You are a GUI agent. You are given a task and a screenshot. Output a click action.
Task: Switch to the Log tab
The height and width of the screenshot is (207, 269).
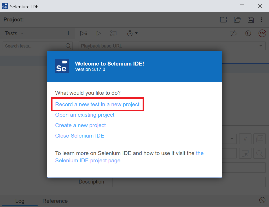click(x=20, y=201)
